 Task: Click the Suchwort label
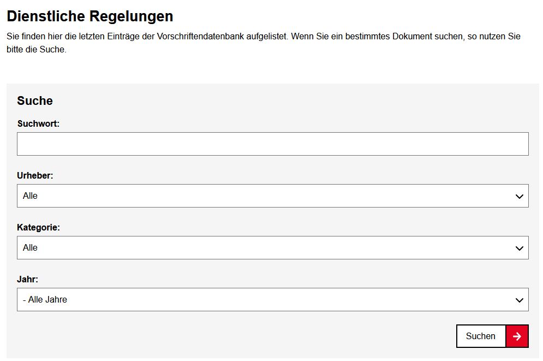(38, 123)
